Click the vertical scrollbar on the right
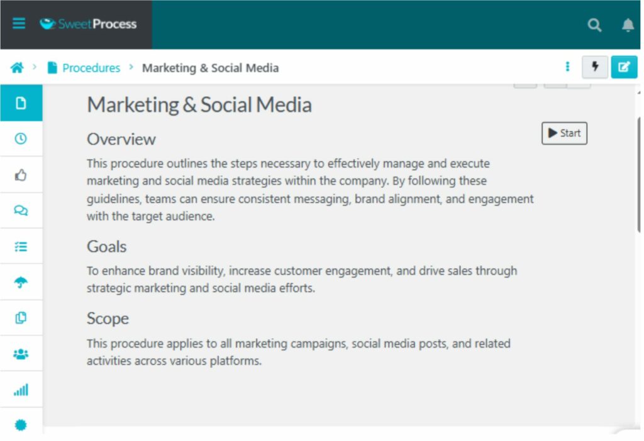Image resolution: width=644 pixels, height=441 pixels. coord(639,175)
